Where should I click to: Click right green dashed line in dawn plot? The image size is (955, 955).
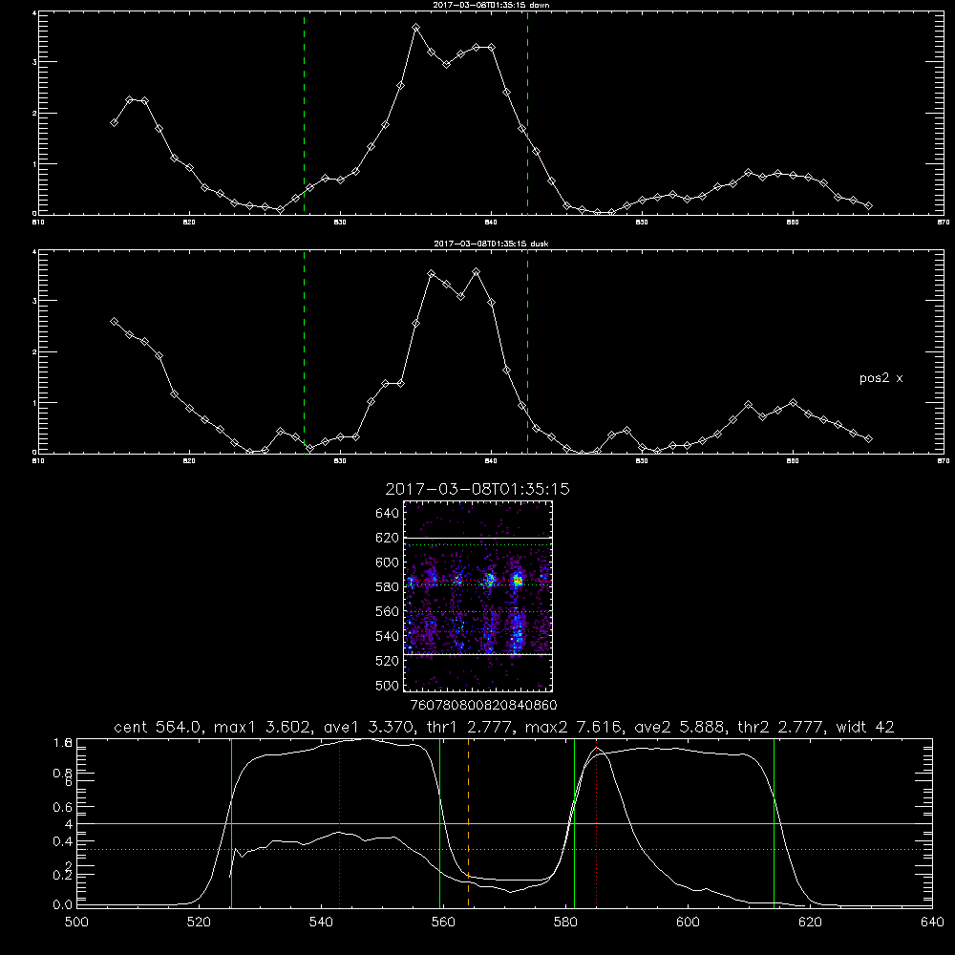527,113
